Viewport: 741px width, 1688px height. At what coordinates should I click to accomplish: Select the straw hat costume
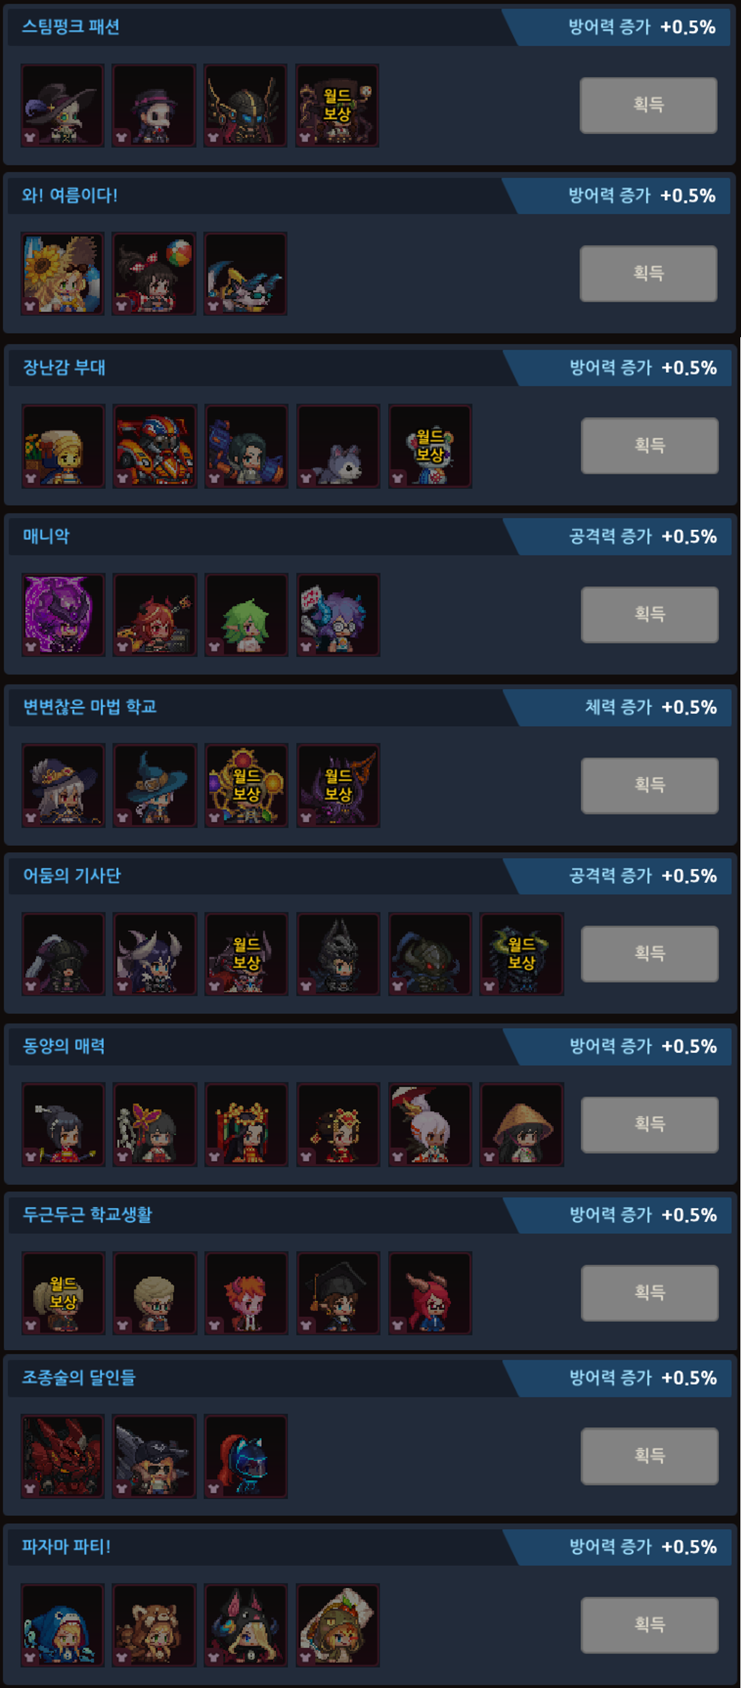[x=521, y=1124]
